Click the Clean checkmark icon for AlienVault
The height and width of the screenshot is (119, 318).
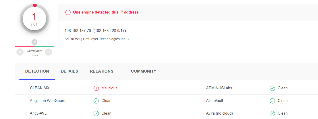272,101
